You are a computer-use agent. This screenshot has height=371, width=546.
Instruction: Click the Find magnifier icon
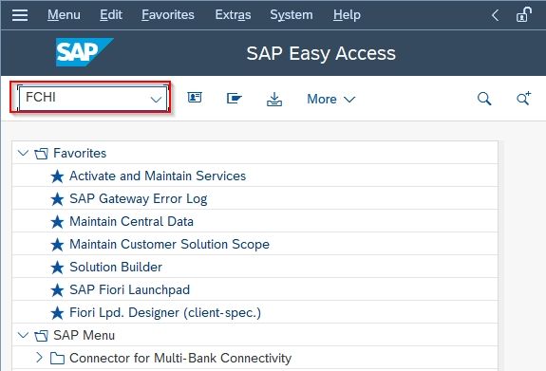click(x=484, y=99)
